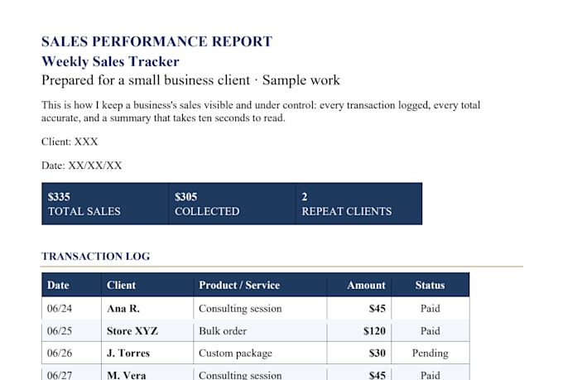Select the Store XYZ client cell
This screenshot has height=380, width=563.
pos(147,330)
